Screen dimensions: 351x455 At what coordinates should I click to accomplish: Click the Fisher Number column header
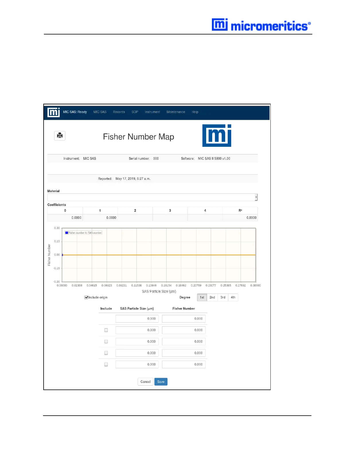pyautogui.click(x=184, y=309)
